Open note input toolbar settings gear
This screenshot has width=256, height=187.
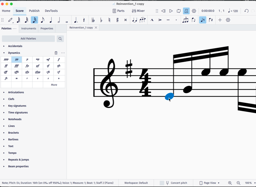[228, 20]
